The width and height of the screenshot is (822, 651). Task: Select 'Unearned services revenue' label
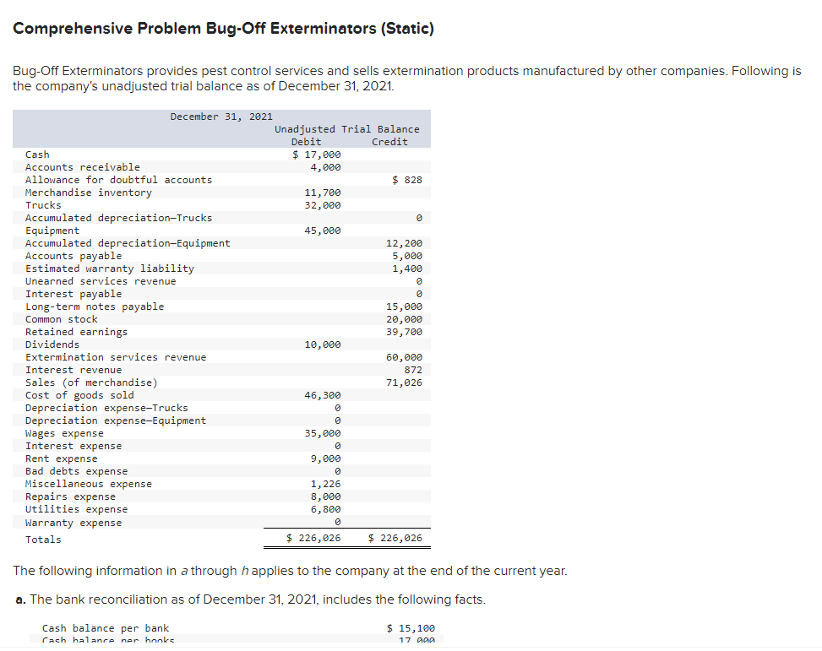[x=101, y=281]
